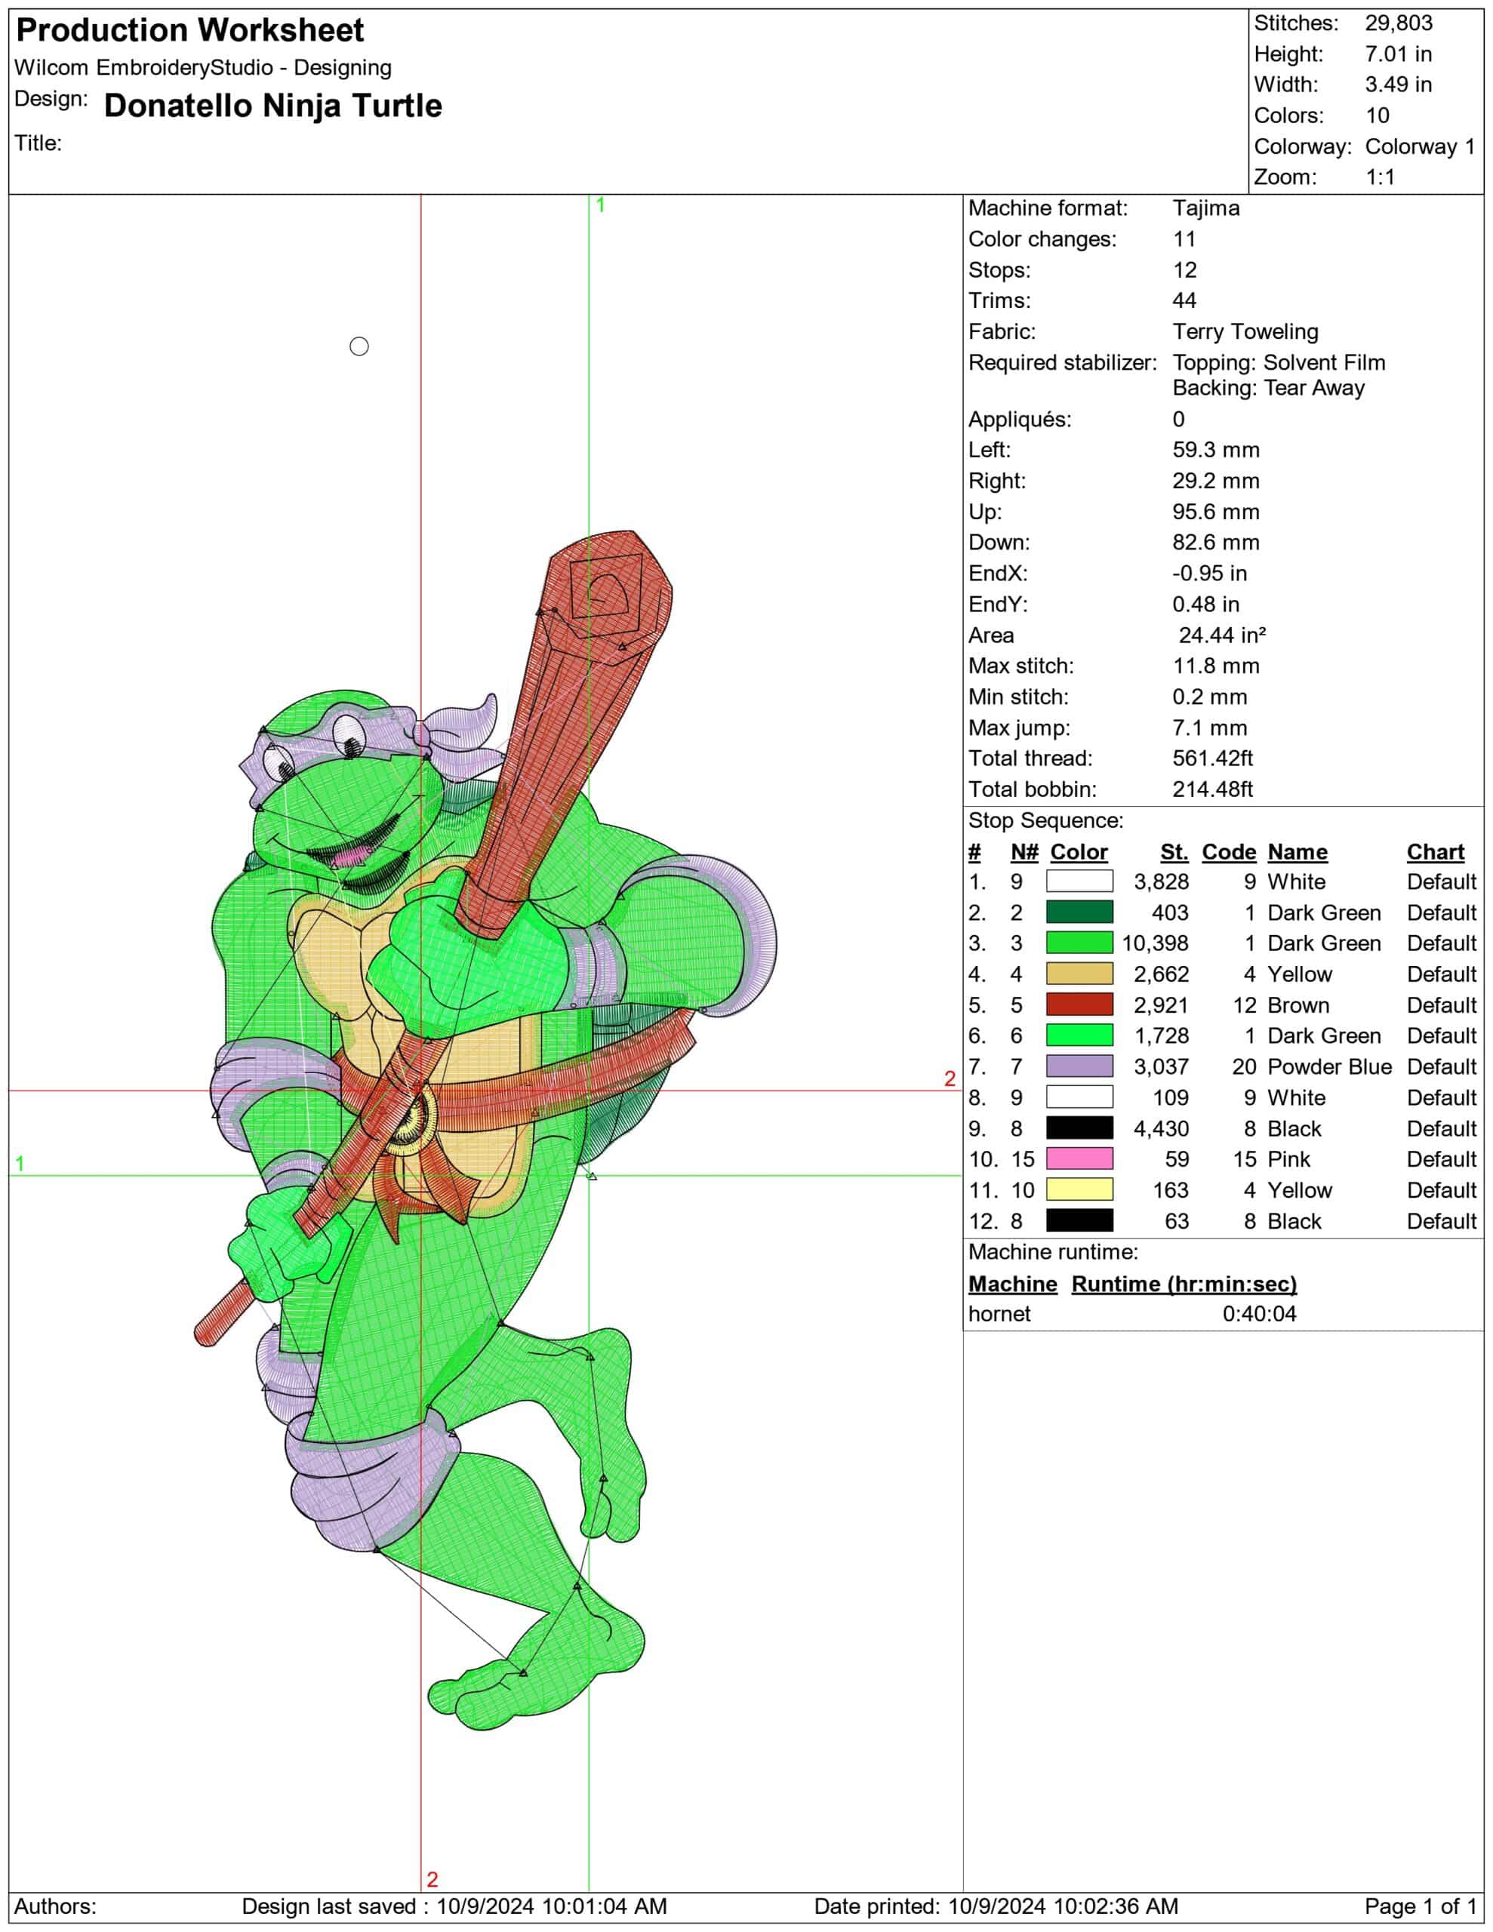Screen dimensions: 1493x1932
Task: Click 'Design last saved' timestamp in footer
Action: coord(454,1906)
